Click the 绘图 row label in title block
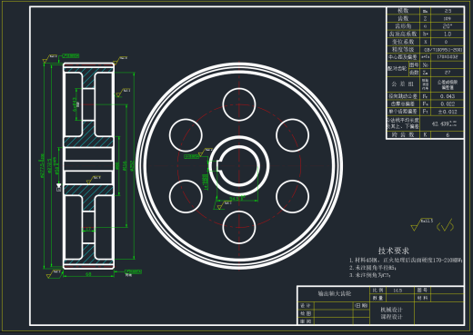Screen dimensions: 473x335 click(306, 313)
